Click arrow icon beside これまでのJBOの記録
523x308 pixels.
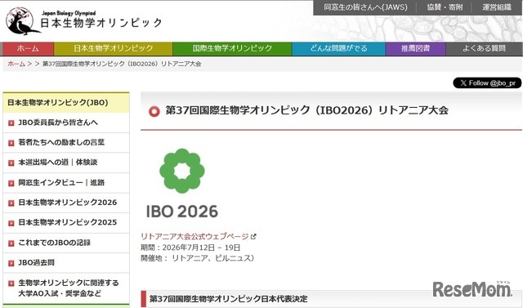point(11,243)
